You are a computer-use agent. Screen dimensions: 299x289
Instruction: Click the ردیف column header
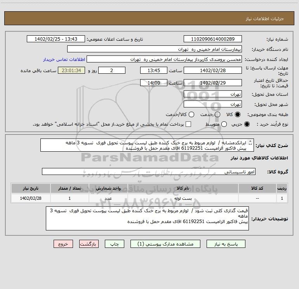coord(282,188)
